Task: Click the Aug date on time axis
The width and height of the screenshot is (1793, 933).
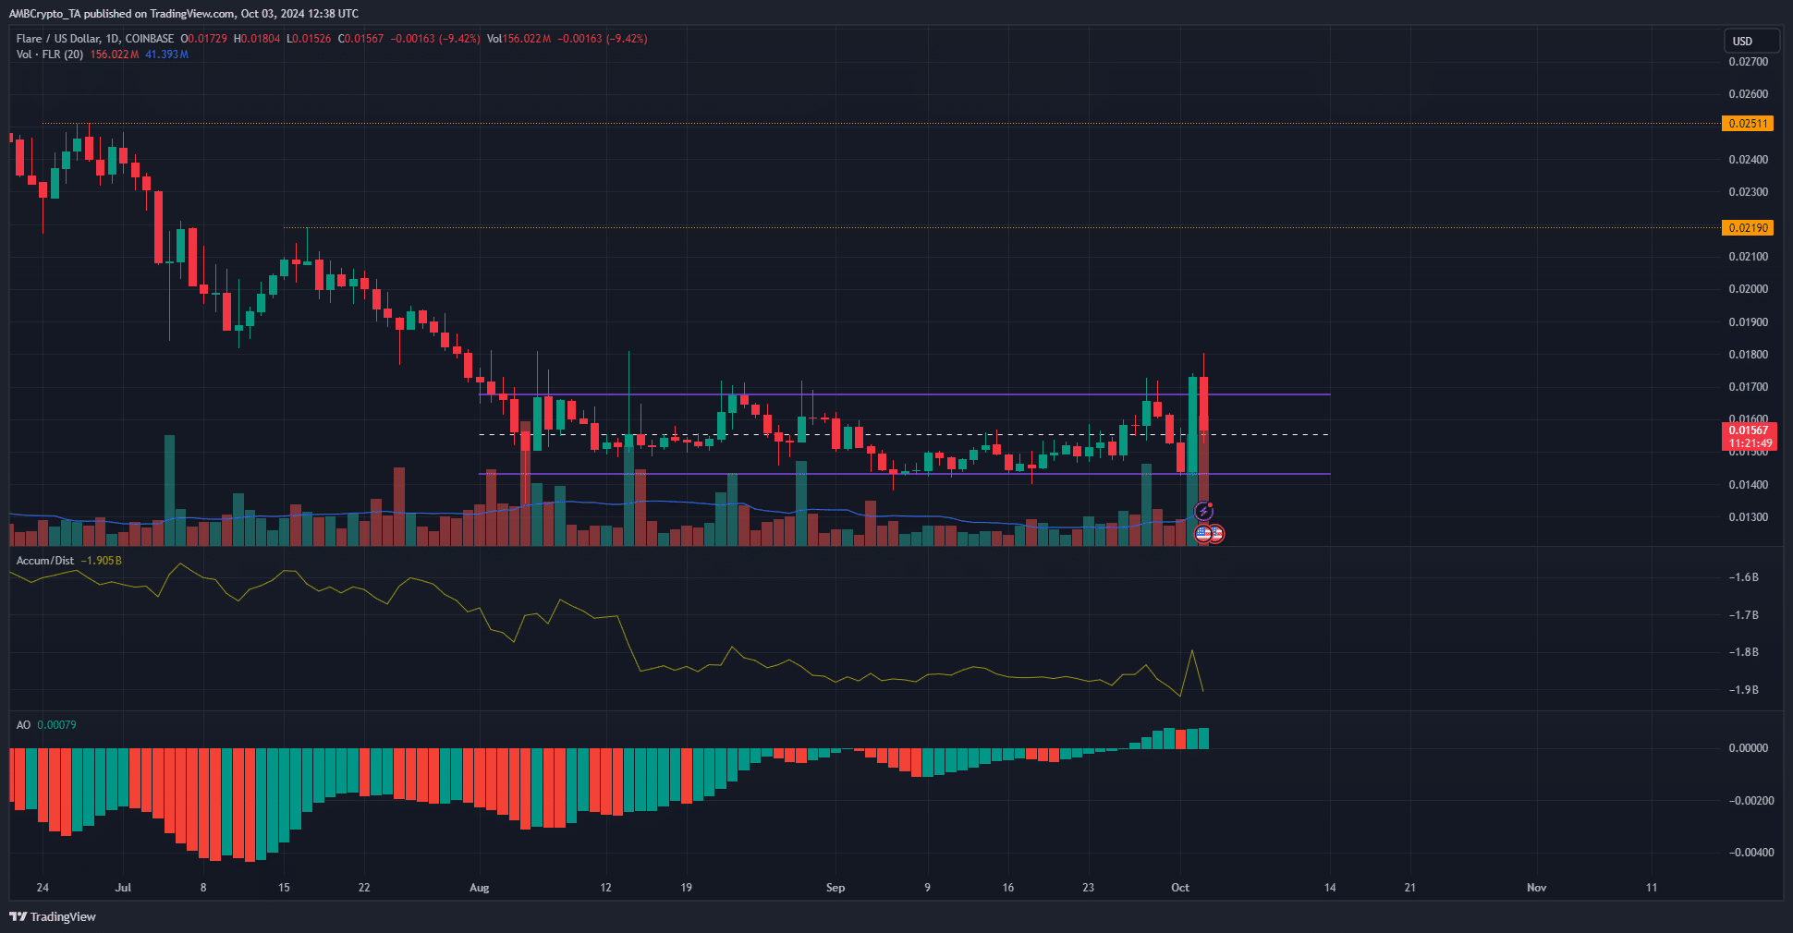Action: 479,888
